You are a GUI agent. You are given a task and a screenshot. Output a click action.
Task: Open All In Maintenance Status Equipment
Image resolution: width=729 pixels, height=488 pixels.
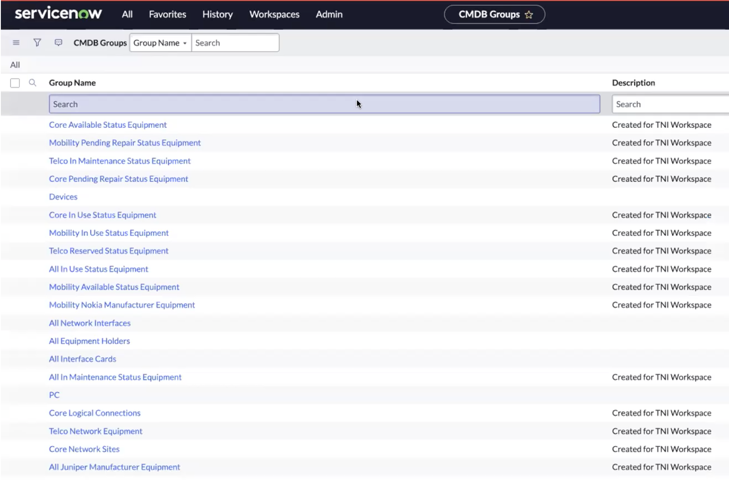115,377
